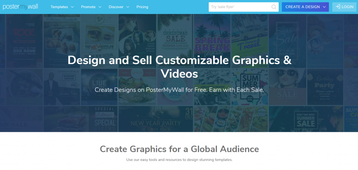The height and width of the screenshot is (170, 358).
Task: Click the New Sizzler burger poster
Action: pyautogui.click(x=99, y=41)
